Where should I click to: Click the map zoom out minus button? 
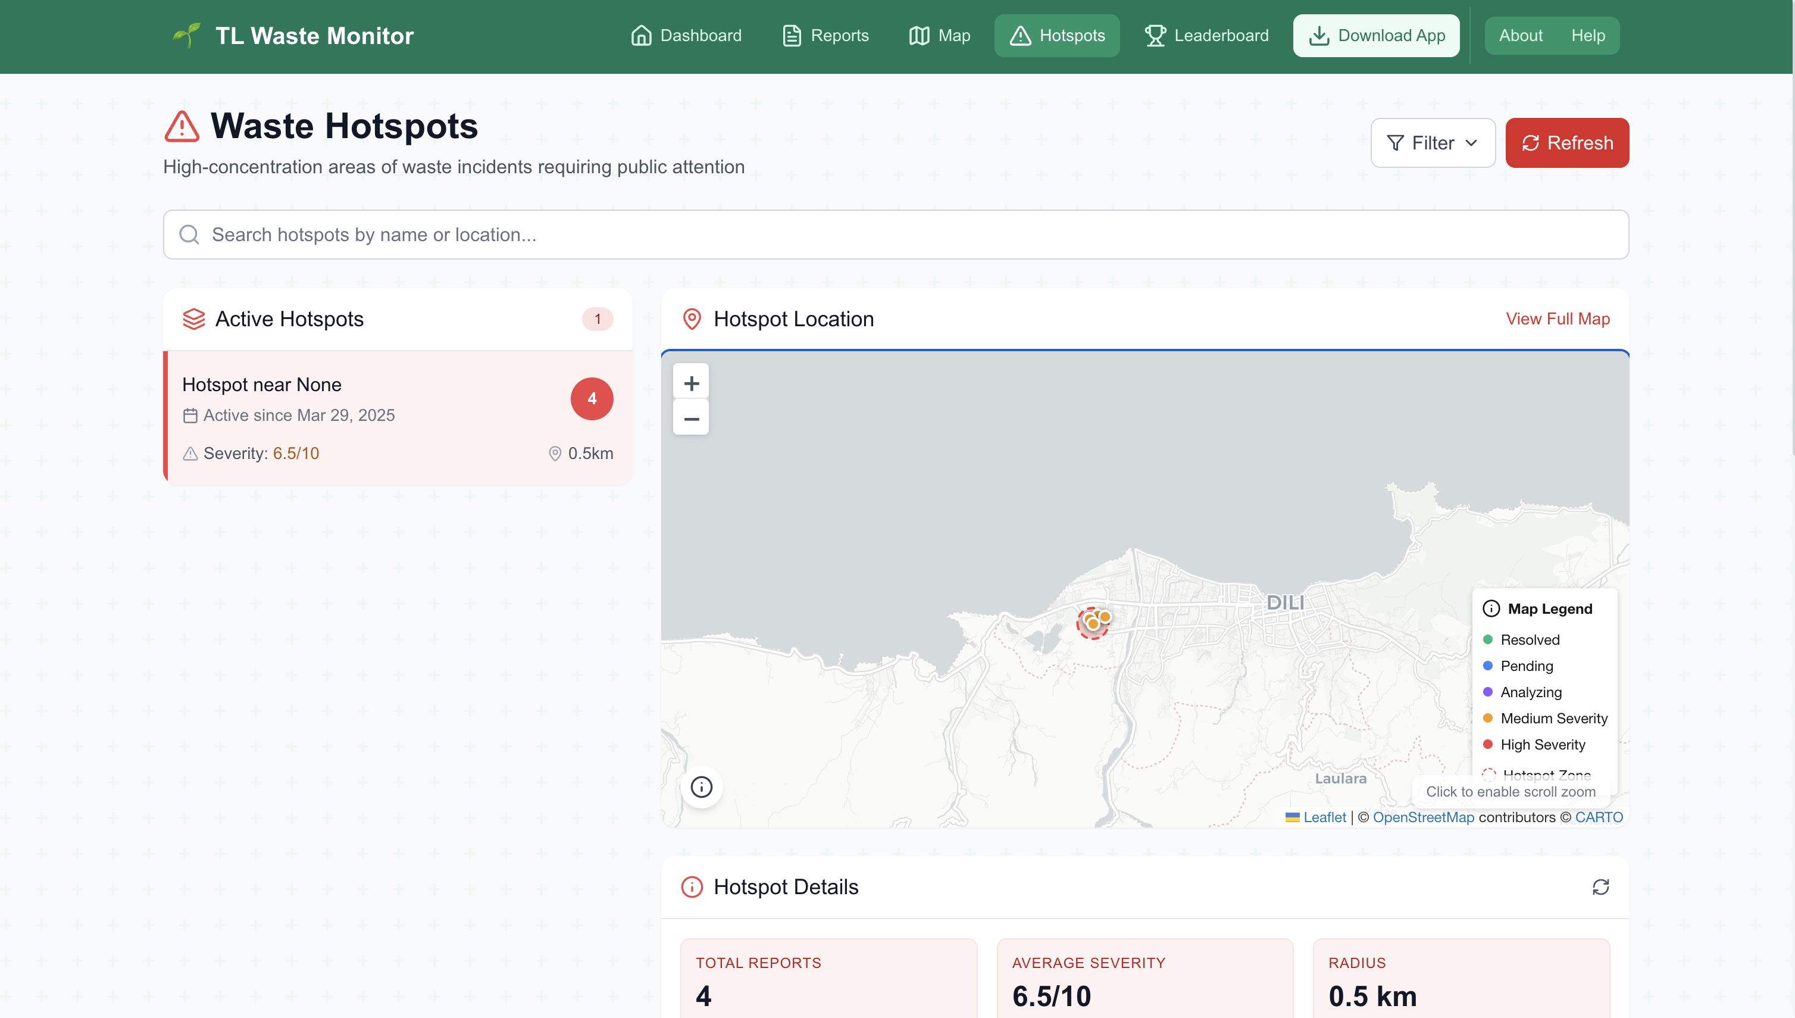(x=690, y=418)
